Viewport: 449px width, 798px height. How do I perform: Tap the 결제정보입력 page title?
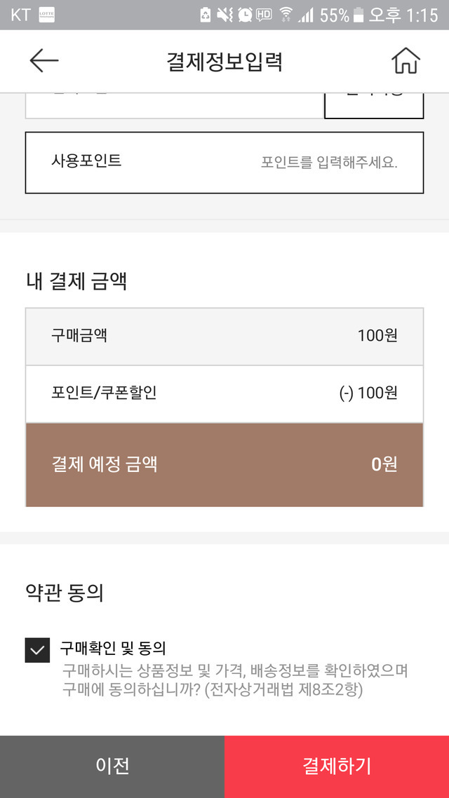click(x=224, y=62)
